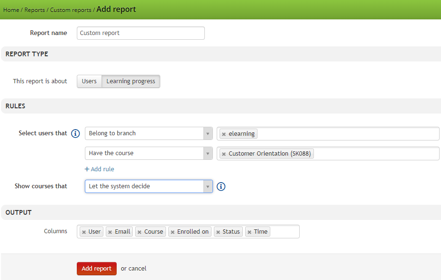Remove the Time column tag
Viewport: 441px width, 280px height.
coord(249,232)
